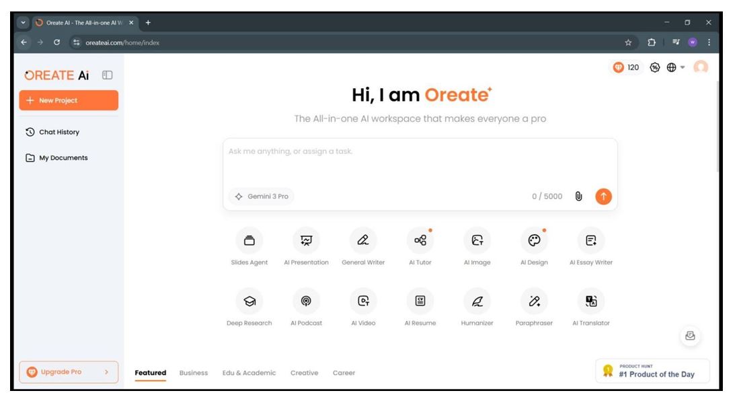Image resolution: width=741 pixels, height=393 pixels.
Task: Focus the 'Ask me anything' input box
Action: pos(420,162)
